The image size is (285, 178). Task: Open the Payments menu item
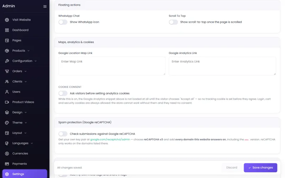[x=25, y=164]
